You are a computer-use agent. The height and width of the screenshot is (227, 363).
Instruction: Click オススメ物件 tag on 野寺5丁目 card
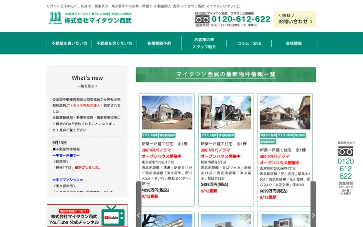pos(209,135)
